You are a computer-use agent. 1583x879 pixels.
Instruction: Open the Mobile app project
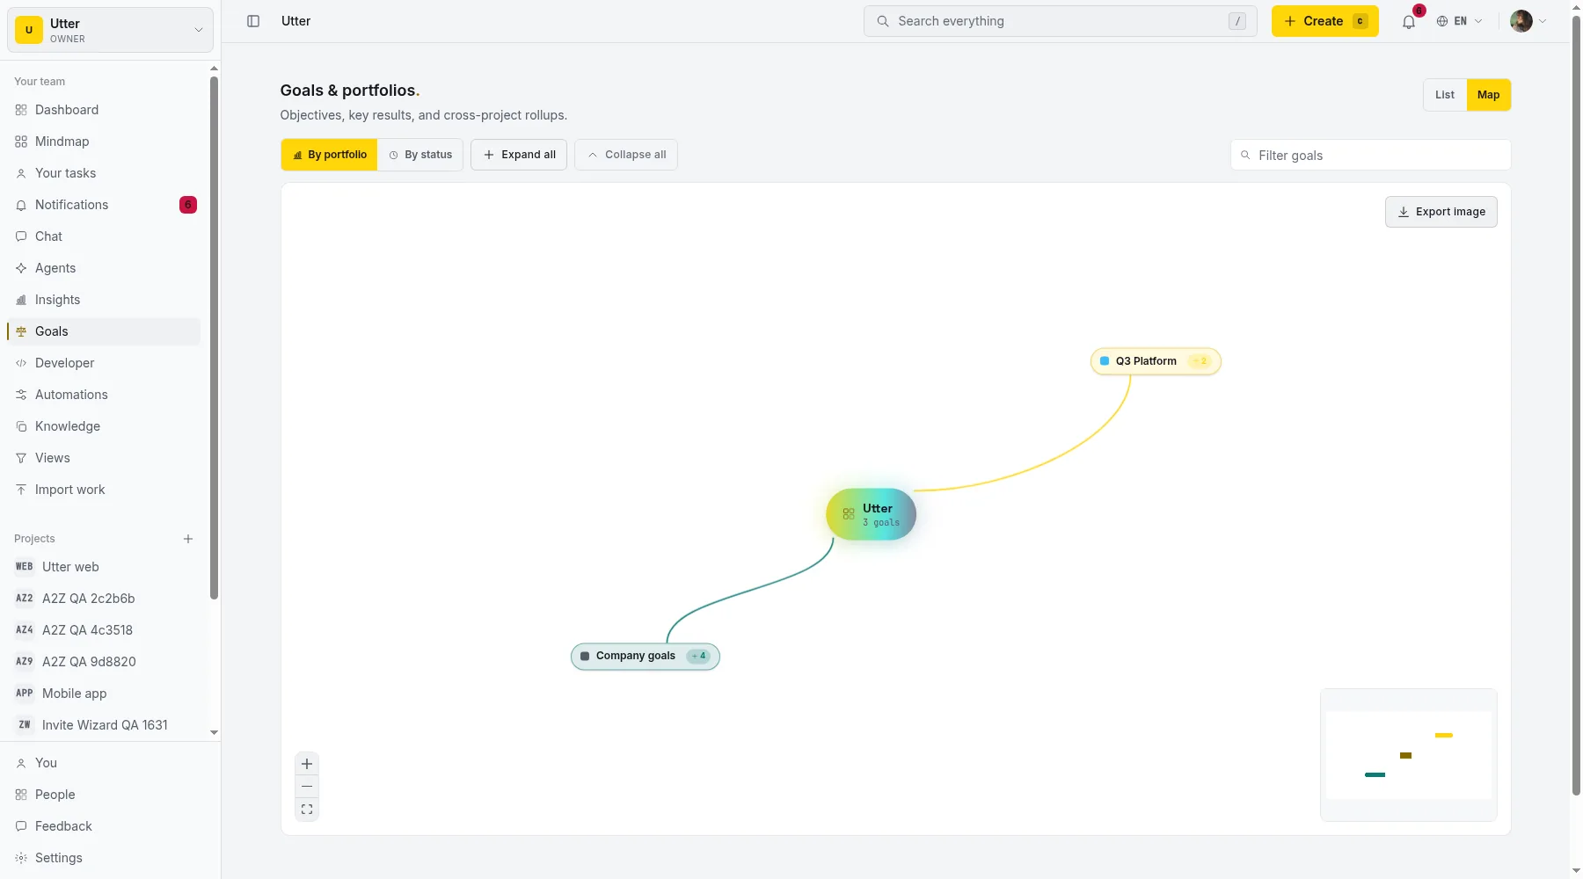pos(104,694)
